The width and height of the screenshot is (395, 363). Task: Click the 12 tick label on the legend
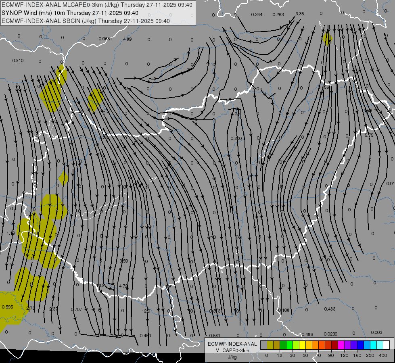[280, 355]
